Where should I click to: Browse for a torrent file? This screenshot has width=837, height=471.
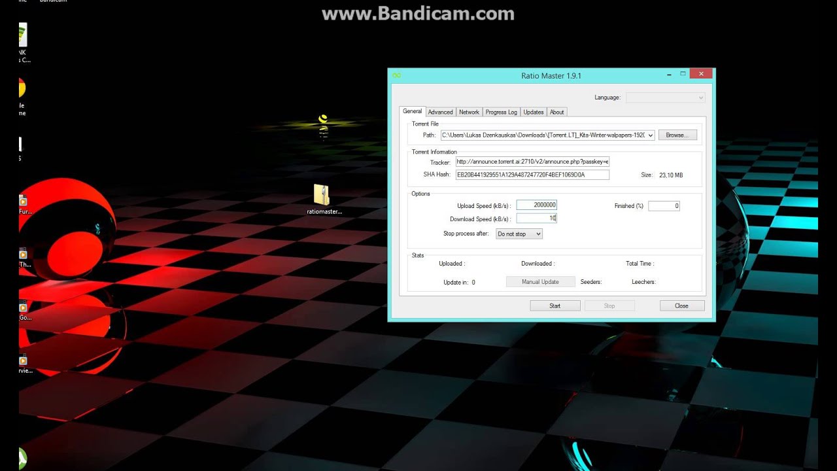pos(677,135)
